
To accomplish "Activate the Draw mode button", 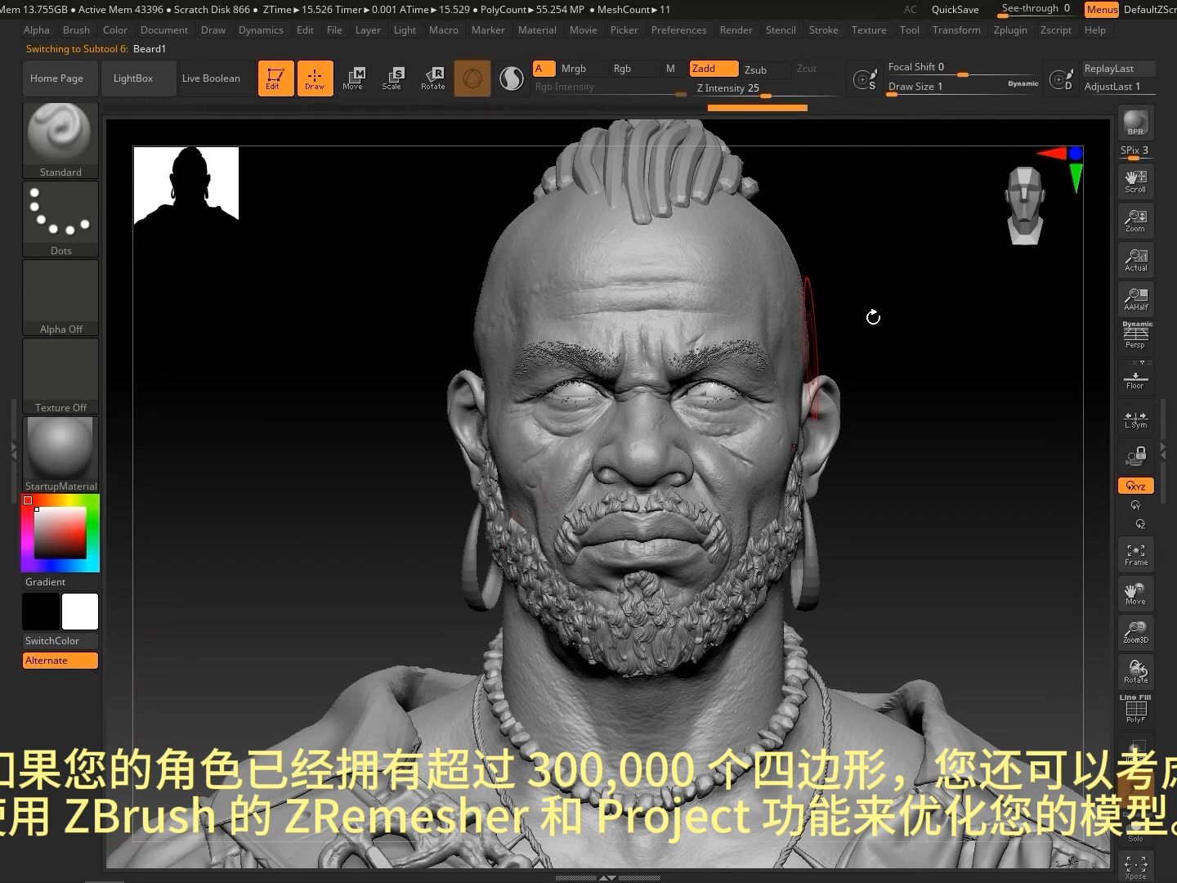I will pos(315,78).
